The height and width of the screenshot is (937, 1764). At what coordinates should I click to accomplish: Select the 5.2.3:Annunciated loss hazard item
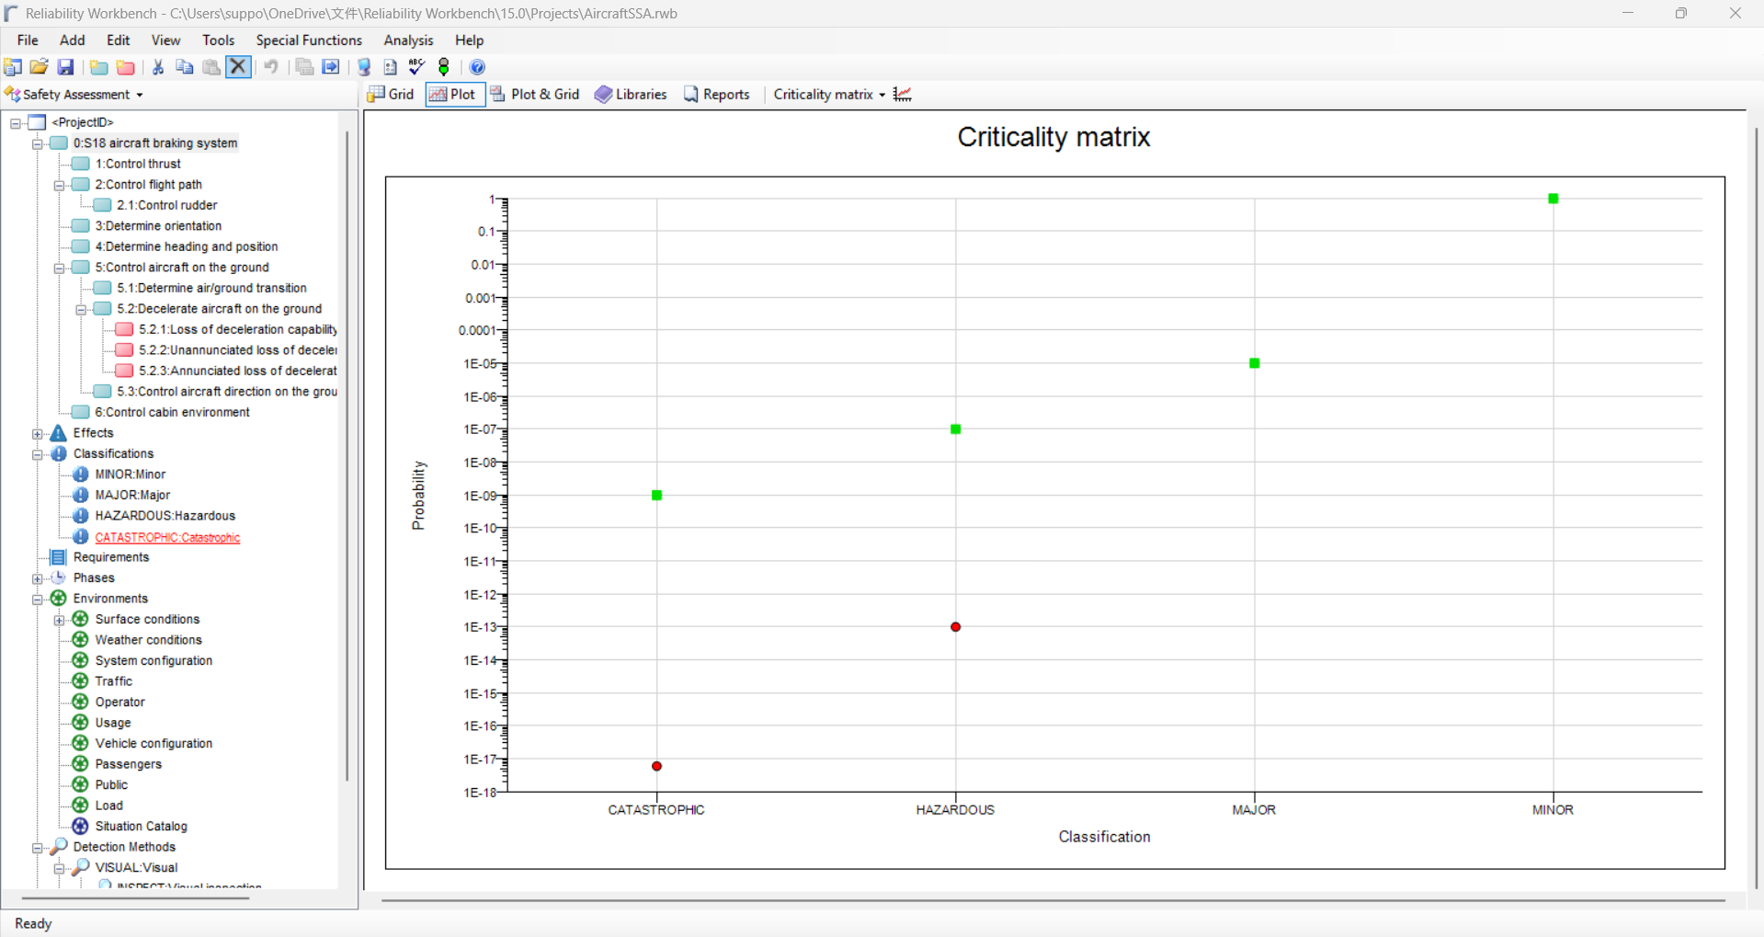point(237,371)
